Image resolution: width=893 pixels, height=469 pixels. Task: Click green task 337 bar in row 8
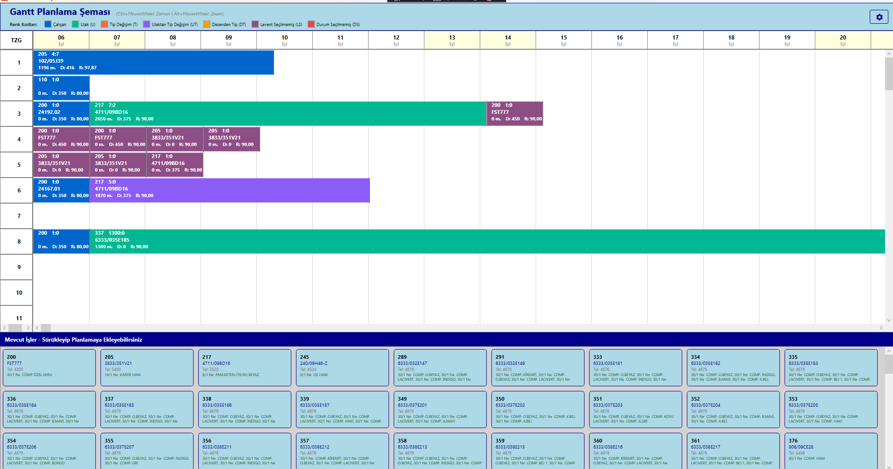(x=487, y=241)
